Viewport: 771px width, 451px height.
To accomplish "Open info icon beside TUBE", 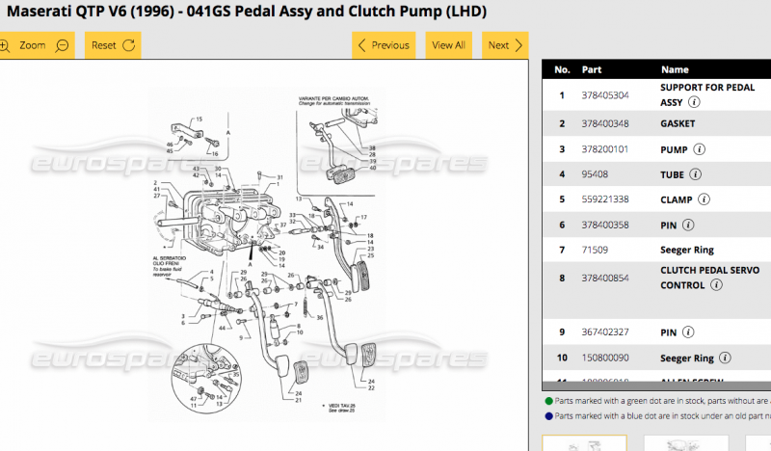I will pos(695,174).
